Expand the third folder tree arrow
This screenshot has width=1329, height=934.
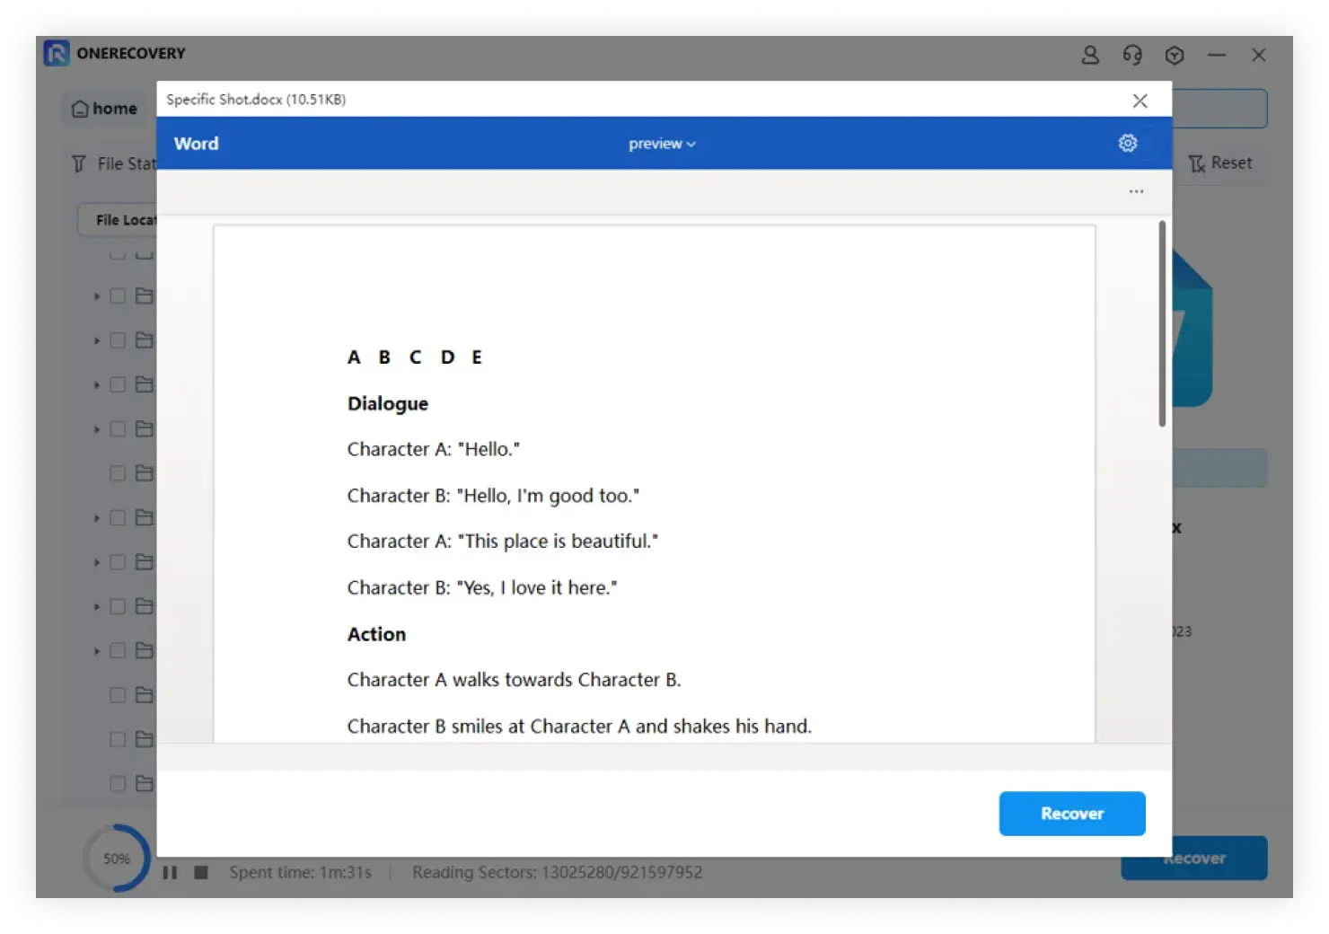(97, 385)
